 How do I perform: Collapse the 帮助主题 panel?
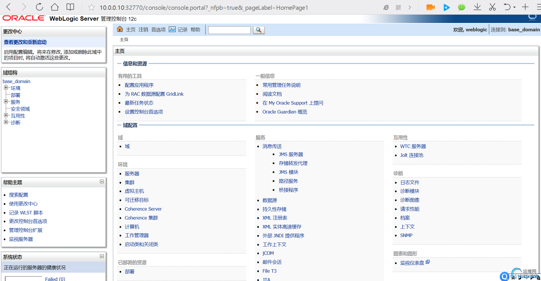coord(102,182)
